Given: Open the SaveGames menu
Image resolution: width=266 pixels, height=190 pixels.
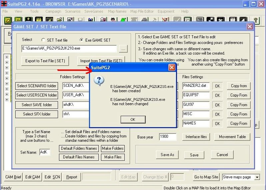Looking at the screenshot, I should (94, 11).
